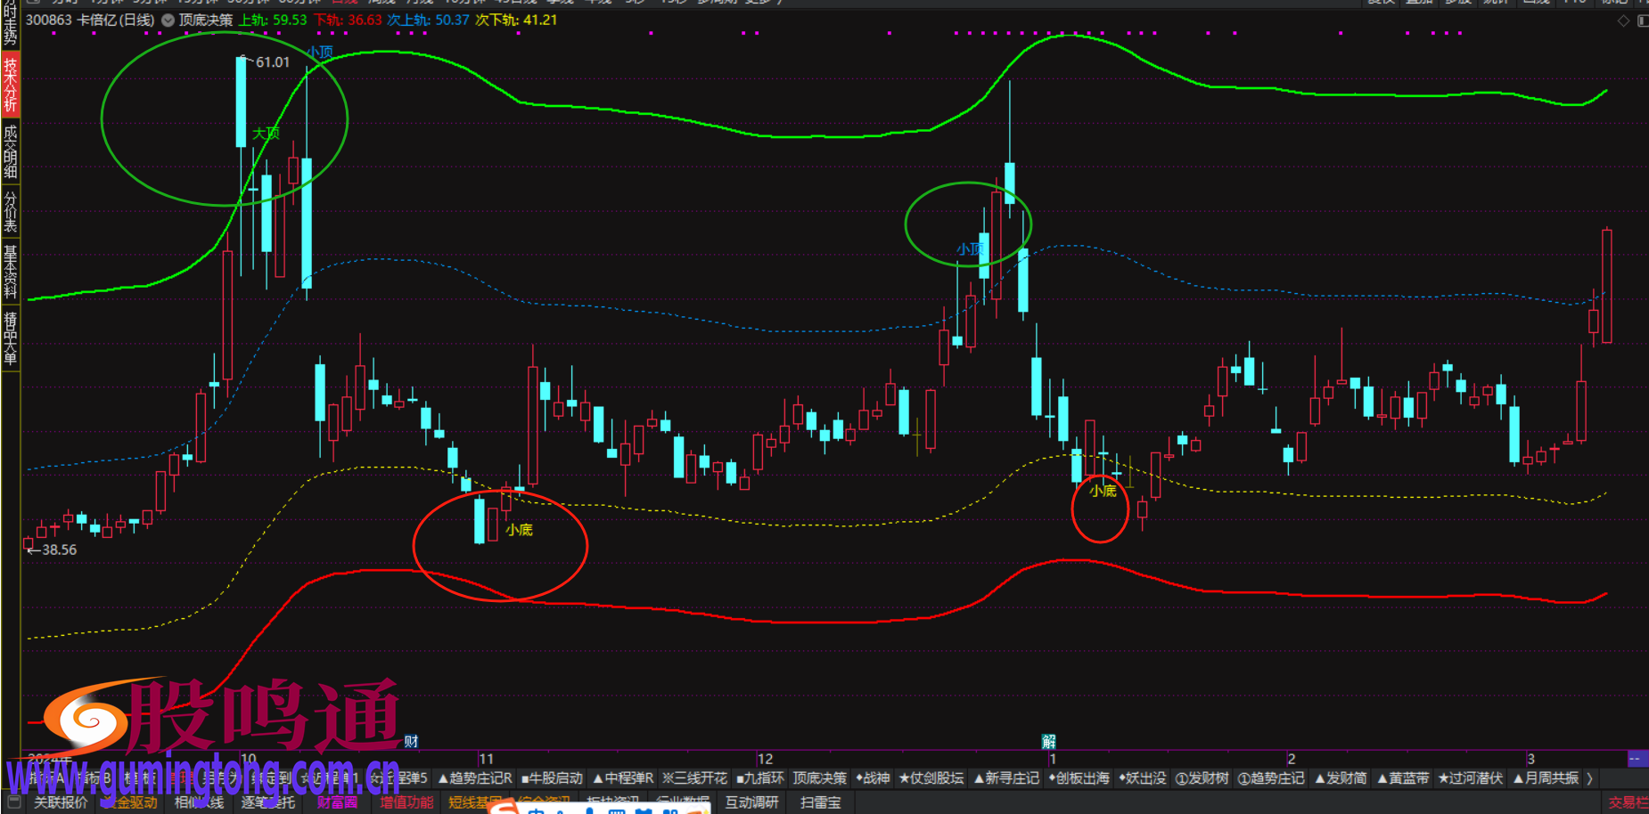Open the 交易栏 trading panel
The height and width of the screenshot is (814, 1649).
coord(1628,802)
